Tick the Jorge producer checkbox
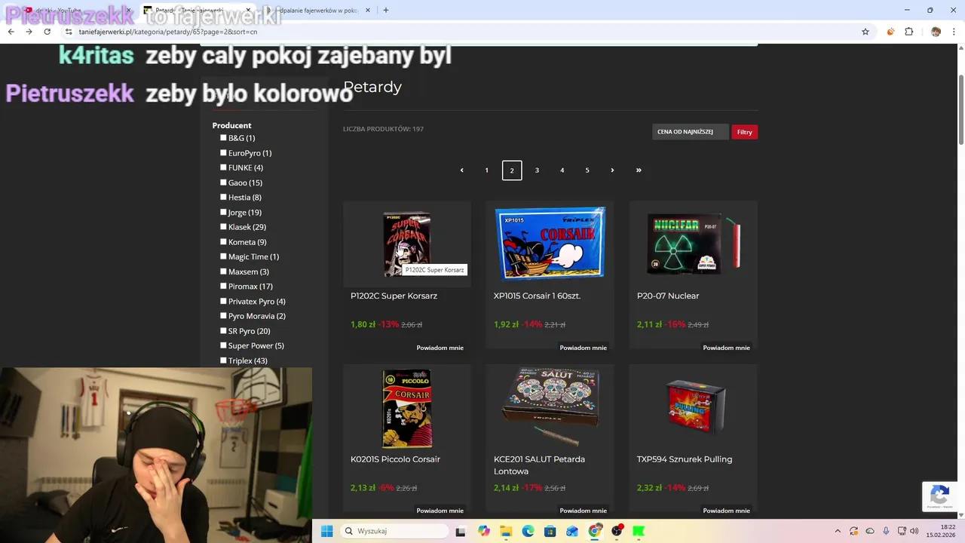The image size is (965, 543). pyautogui.click(x=223, y=212)
